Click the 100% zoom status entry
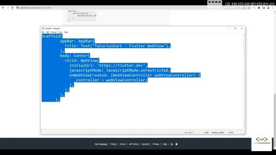This screenshot has width=276, height=155. click(207, 133)
